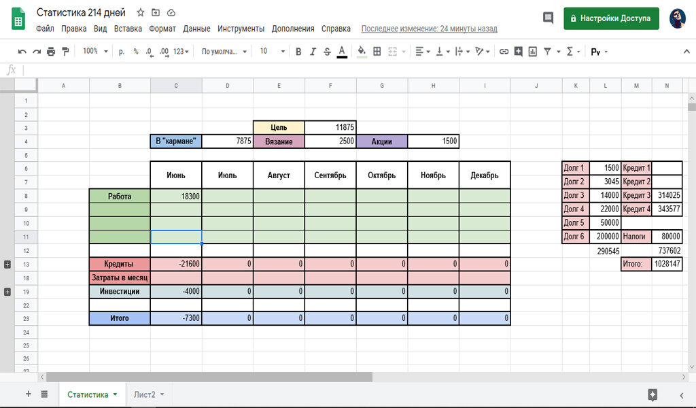Screen dimensions: 696x408
Task: Collapse the toolbar with up chevron
Action: coord(686,52)
